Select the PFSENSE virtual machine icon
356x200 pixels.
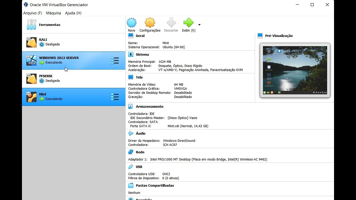pyautogui.click(x=31, y=79)
